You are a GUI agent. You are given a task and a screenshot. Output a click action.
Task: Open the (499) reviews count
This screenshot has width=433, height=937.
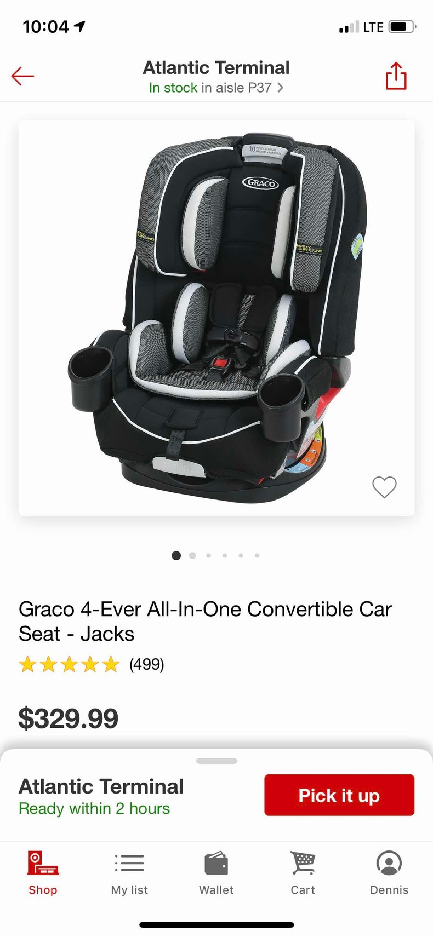[146, 664]
